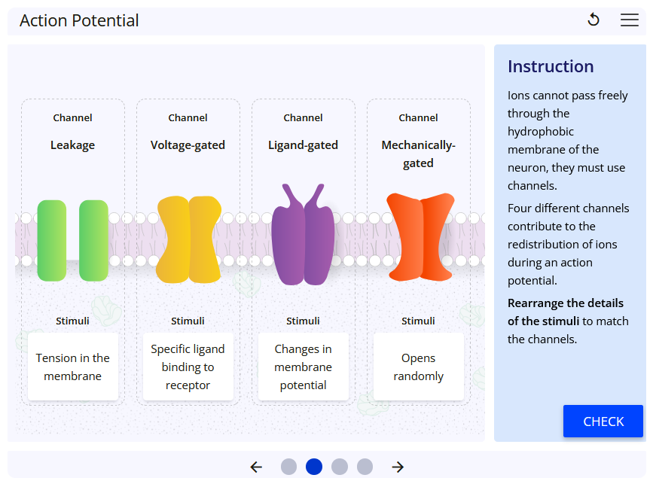Click the third pagination dot
Screen dimensions: 653x487
coord(339,467)
